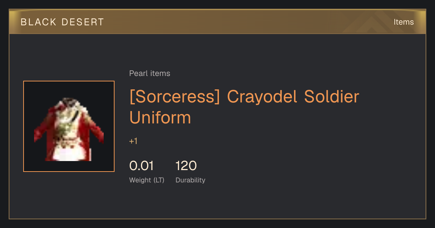This screenshot has height=228, width=435.
Task: Select the +1 enhancement level text
Action: (133, 142)
